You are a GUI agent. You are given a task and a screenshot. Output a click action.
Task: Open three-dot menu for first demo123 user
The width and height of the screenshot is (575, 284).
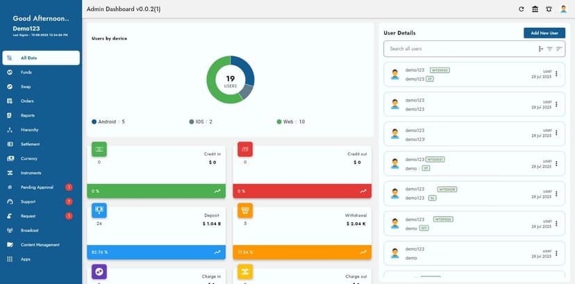[x=556, y=74]
